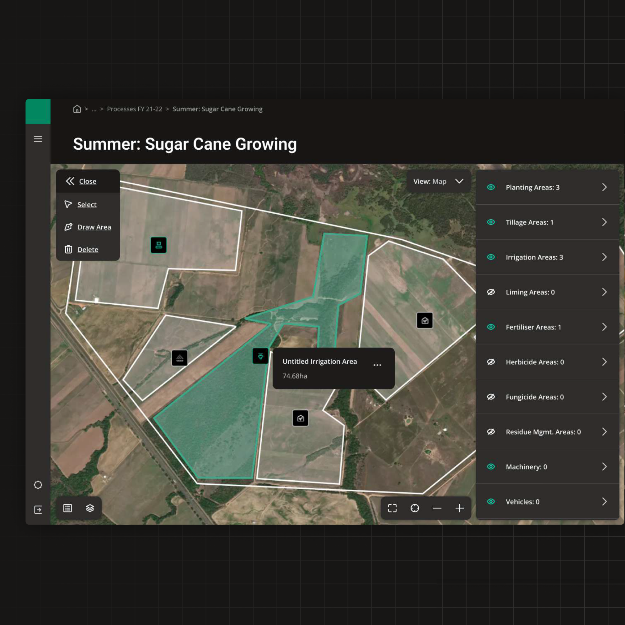Screen dimensions: 625x625
Task: Zoom out with the minus icon
Action: pos(437,508)
